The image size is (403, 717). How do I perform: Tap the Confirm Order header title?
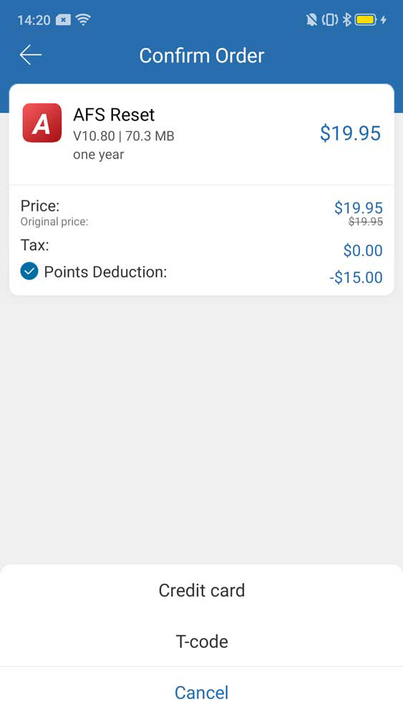tap(202, 55)
